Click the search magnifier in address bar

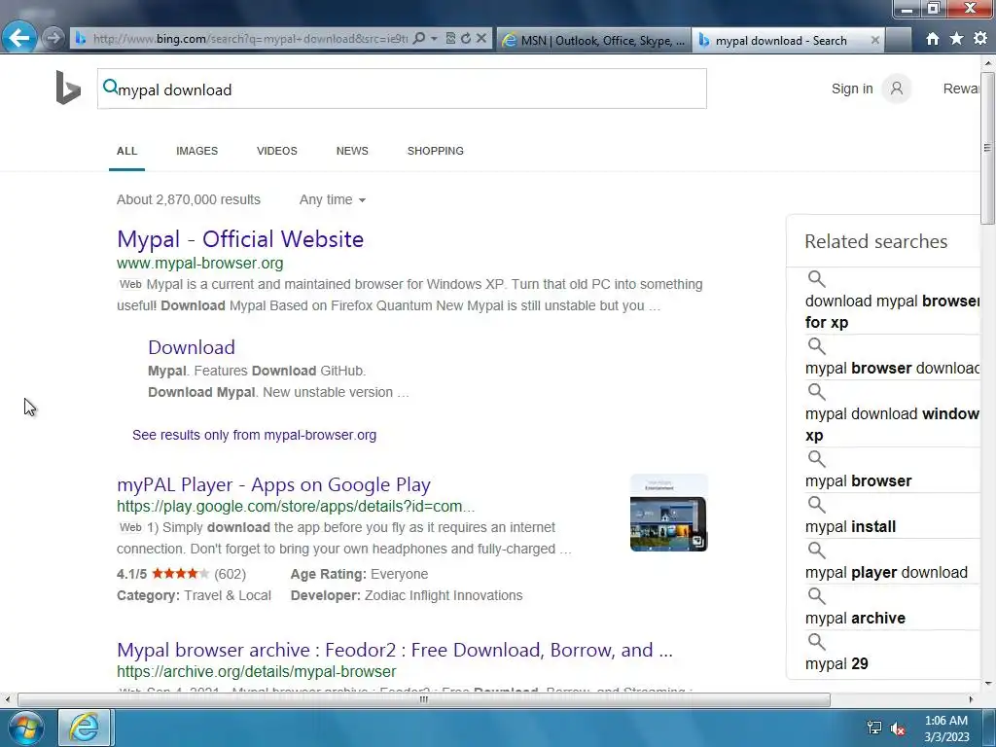pos(418,38)
